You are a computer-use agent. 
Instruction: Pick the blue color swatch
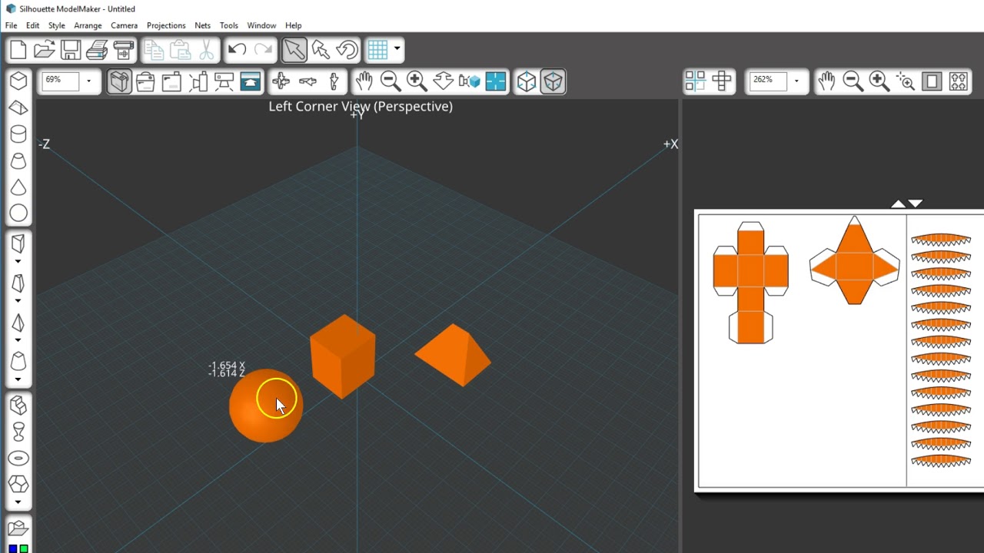click(13, 548)
